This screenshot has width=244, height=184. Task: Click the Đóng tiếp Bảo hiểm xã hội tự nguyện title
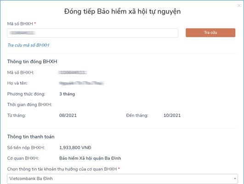point(123,11)
